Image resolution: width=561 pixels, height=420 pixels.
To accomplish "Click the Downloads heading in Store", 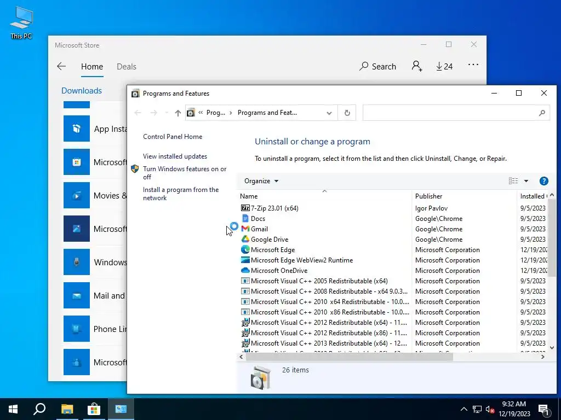I will pos(82,91).
